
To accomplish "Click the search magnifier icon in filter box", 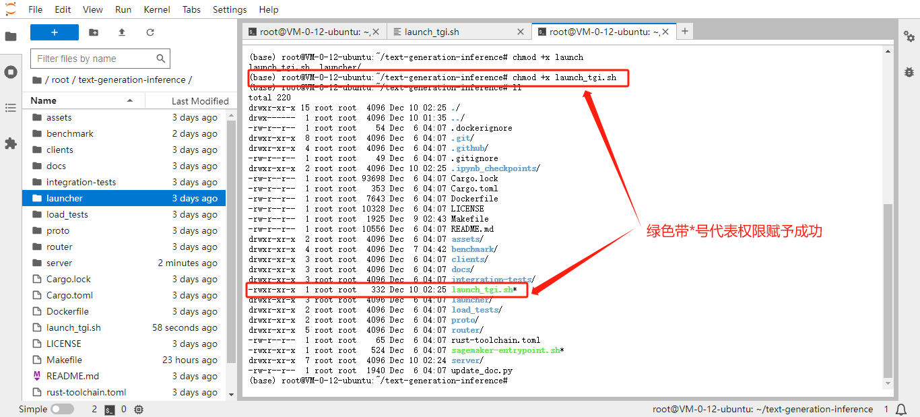I will 161,59.
